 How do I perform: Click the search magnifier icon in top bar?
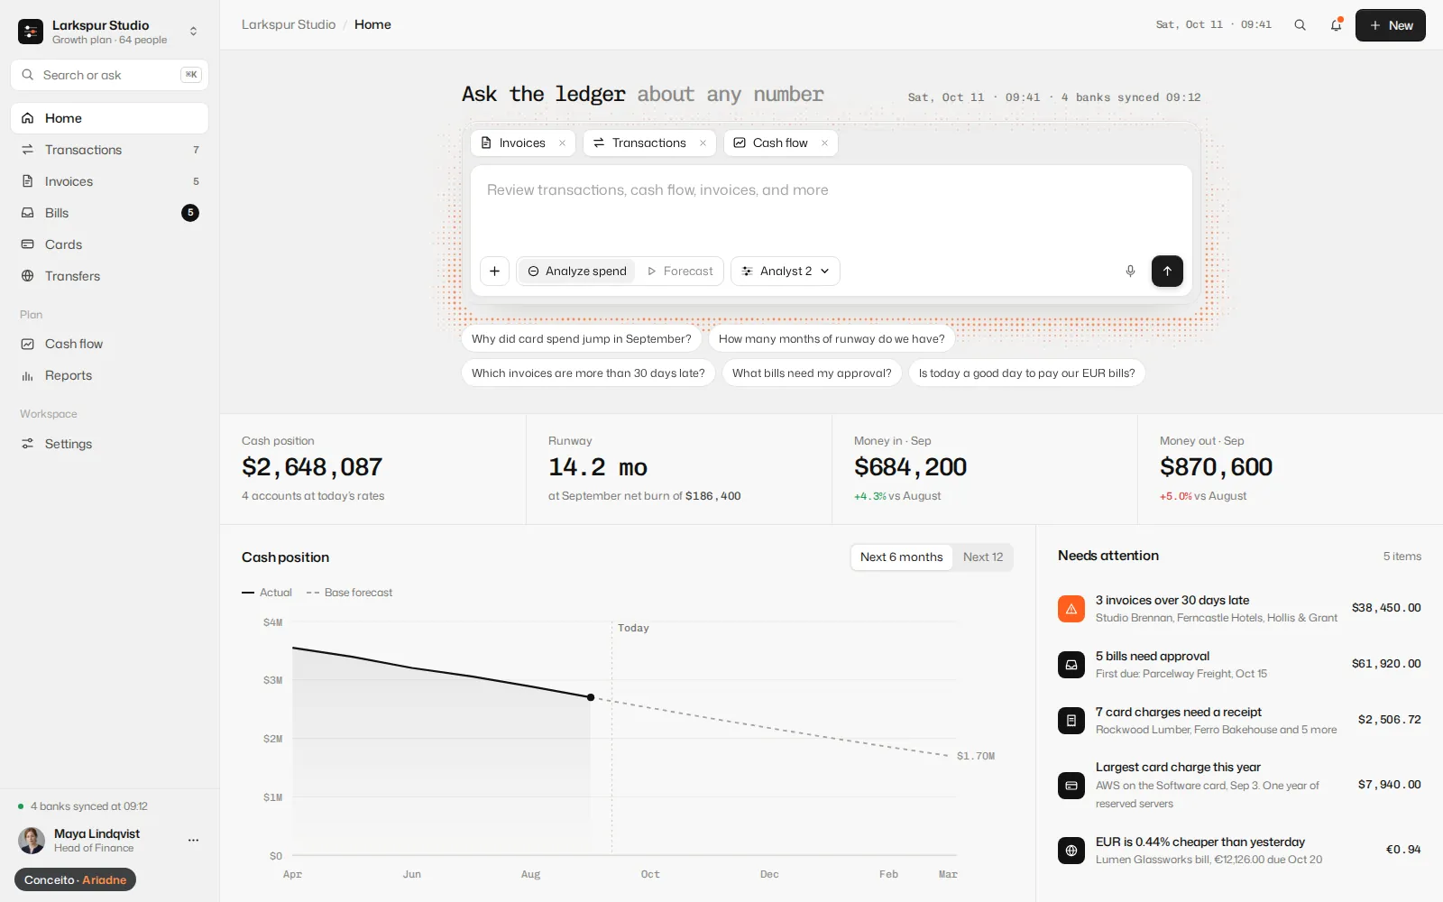click(x=1300, y=25)
